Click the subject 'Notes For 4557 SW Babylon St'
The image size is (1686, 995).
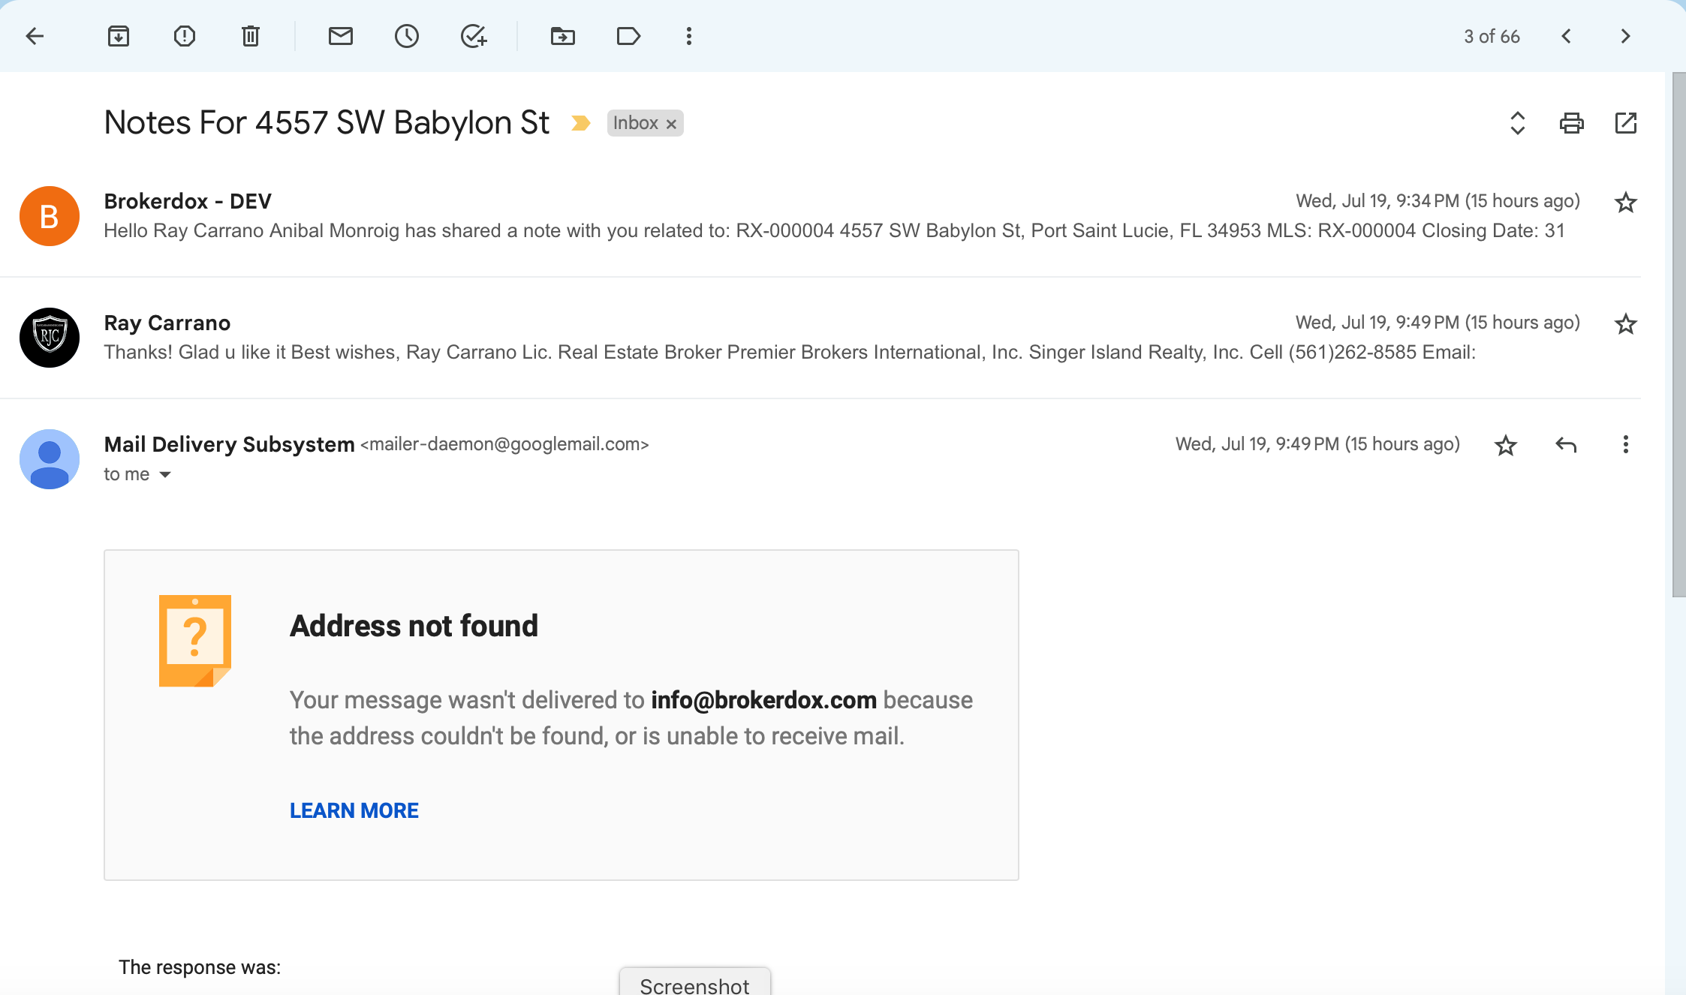327,122
